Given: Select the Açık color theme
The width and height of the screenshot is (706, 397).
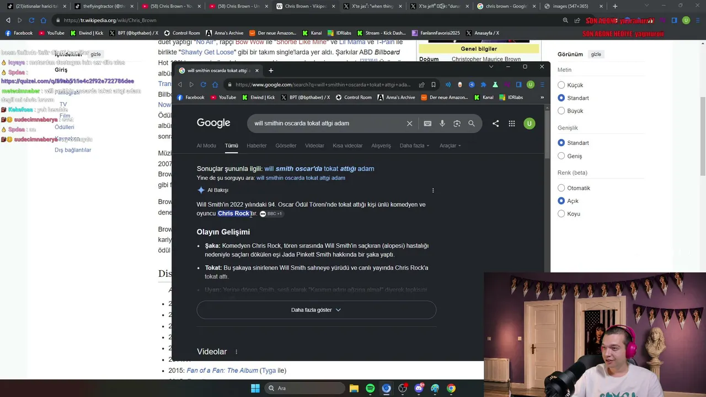Looking at the screenshot, I should coord(561,201).
